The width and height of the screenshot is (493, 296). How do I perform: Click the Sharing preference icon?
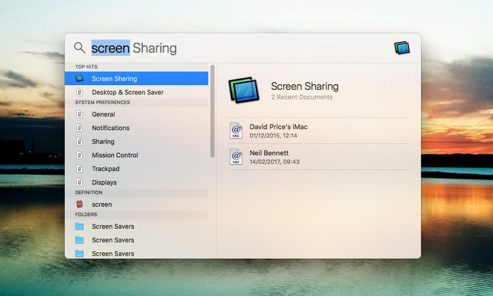point(79,142)
